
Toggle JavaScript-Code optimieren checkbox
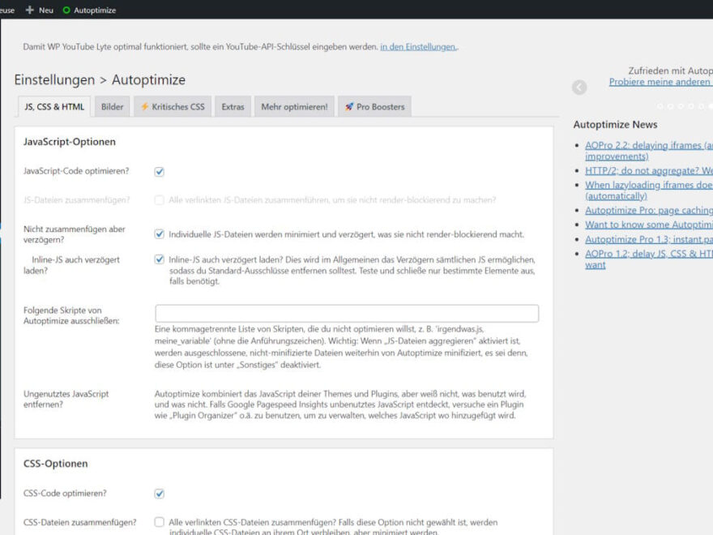point(159,172)
